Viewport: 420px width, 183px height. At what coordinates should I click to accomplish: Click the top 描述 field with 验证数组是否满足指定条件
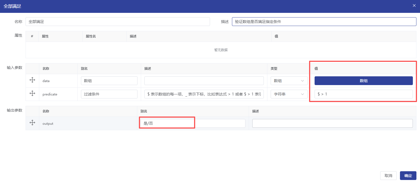[324, 22]
